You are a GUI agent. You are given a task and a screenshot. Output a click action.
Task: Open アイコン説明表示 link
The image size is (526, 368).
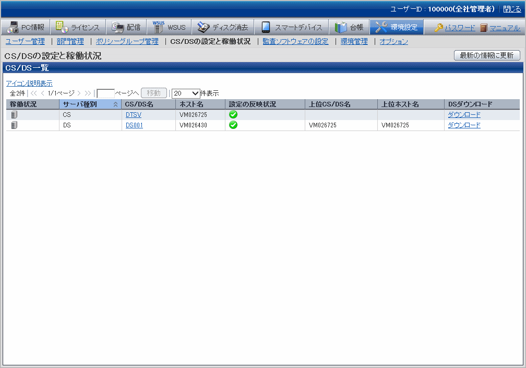29,83
